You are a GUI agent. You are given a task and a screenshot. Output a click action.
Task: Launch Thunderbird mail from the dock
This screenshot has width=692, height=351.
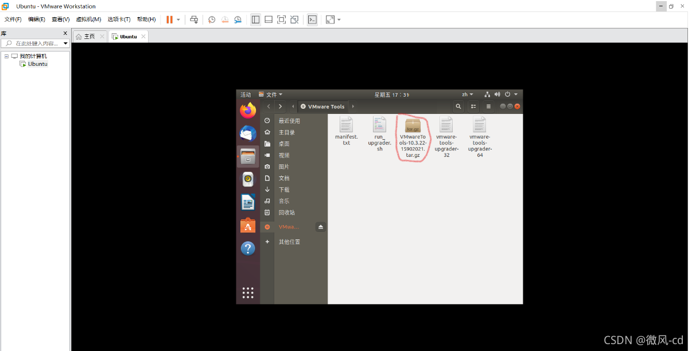pyautogui.click(x=248, y=133)
